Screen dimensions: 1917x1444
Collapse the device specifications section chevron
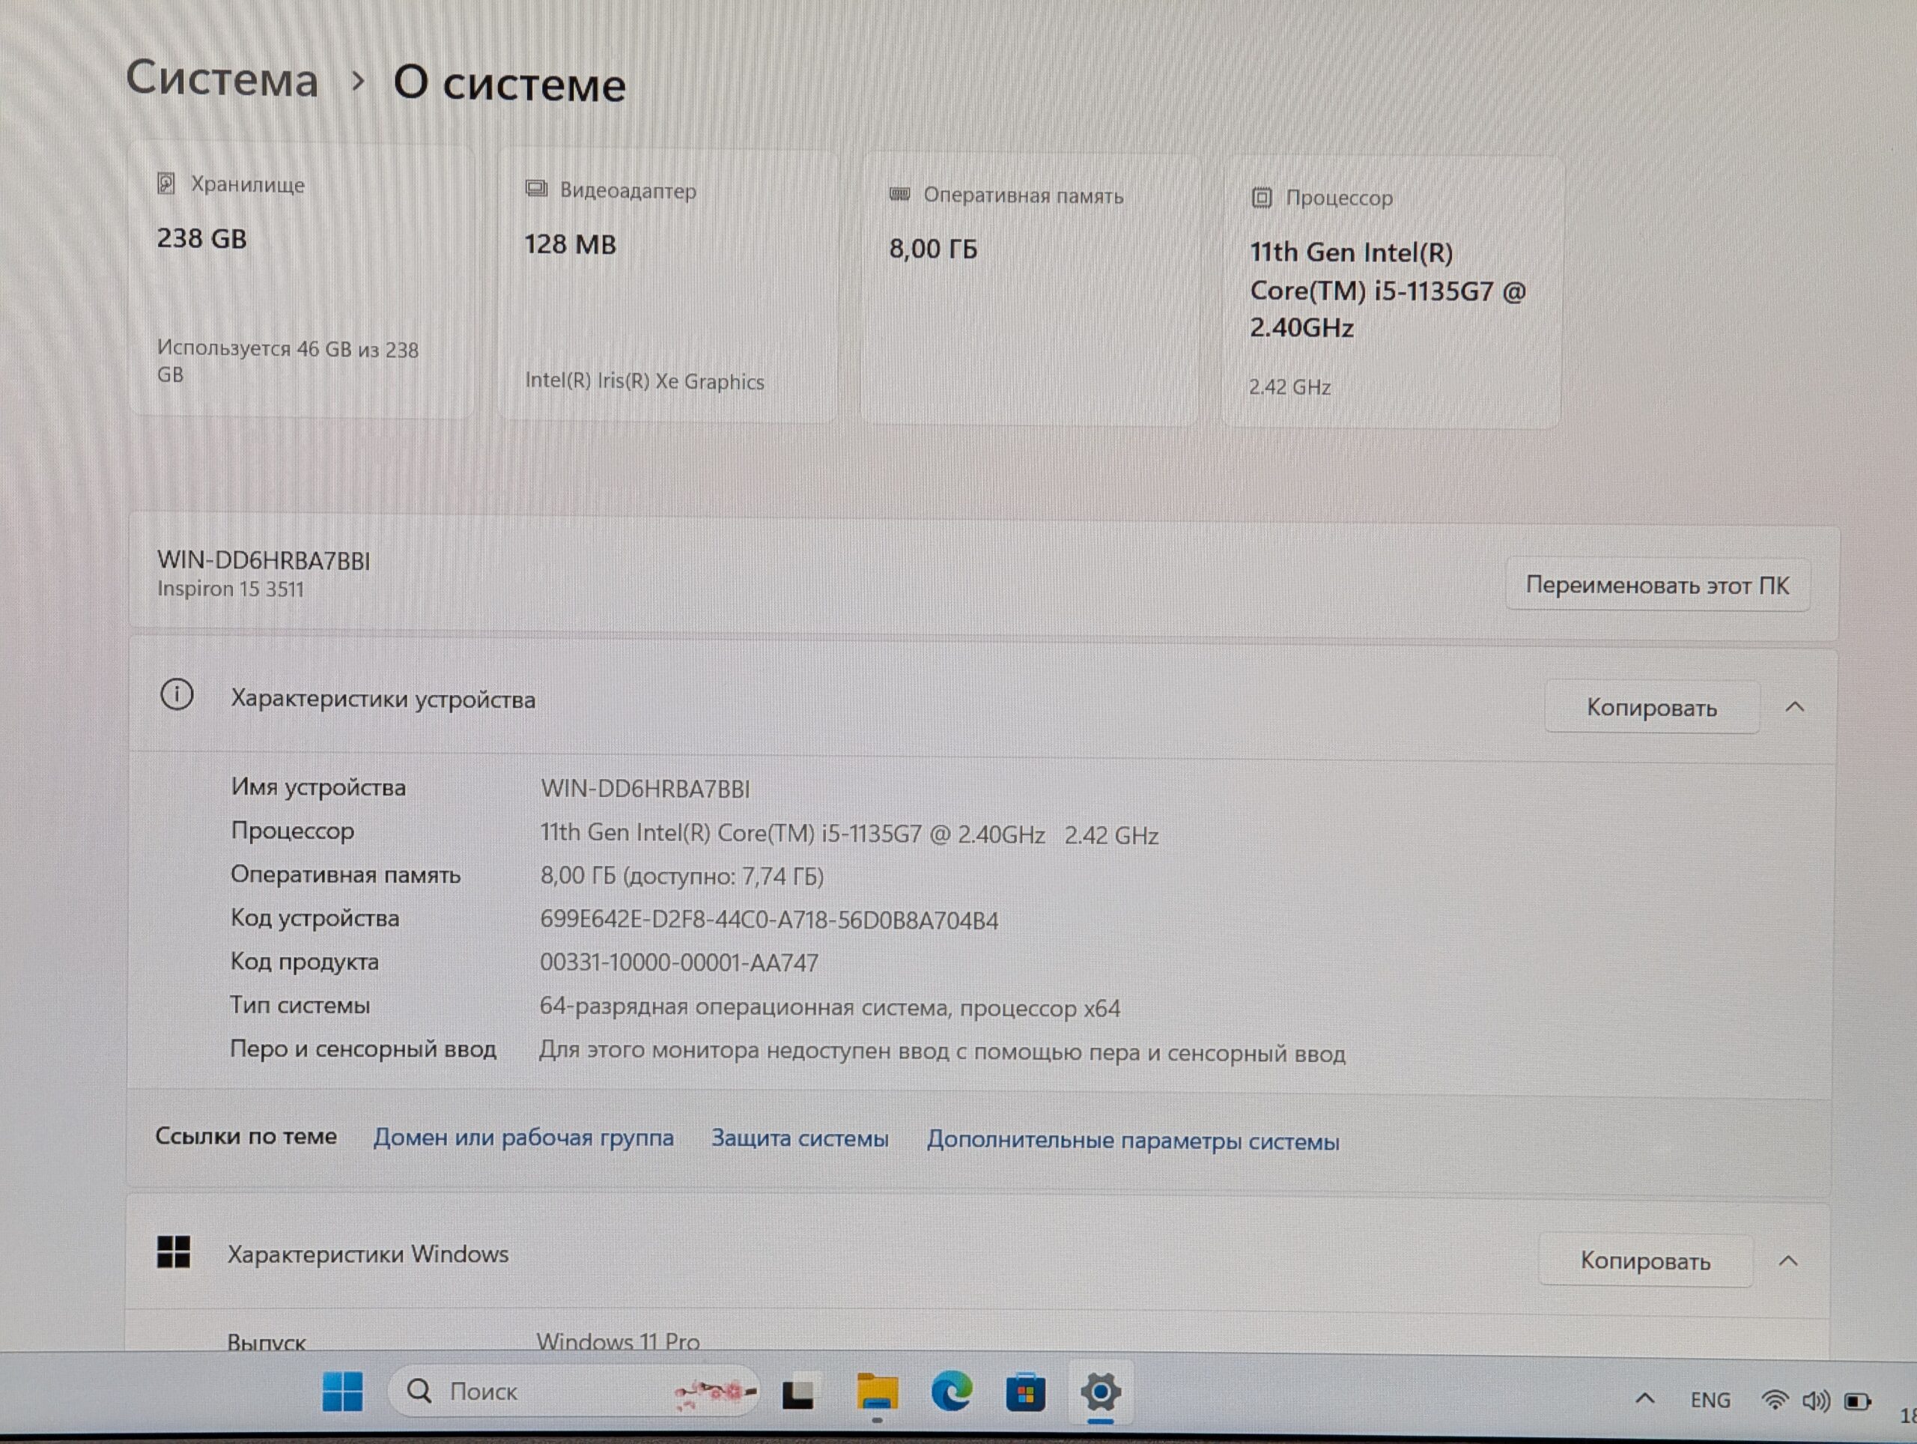coord(1795,707)
